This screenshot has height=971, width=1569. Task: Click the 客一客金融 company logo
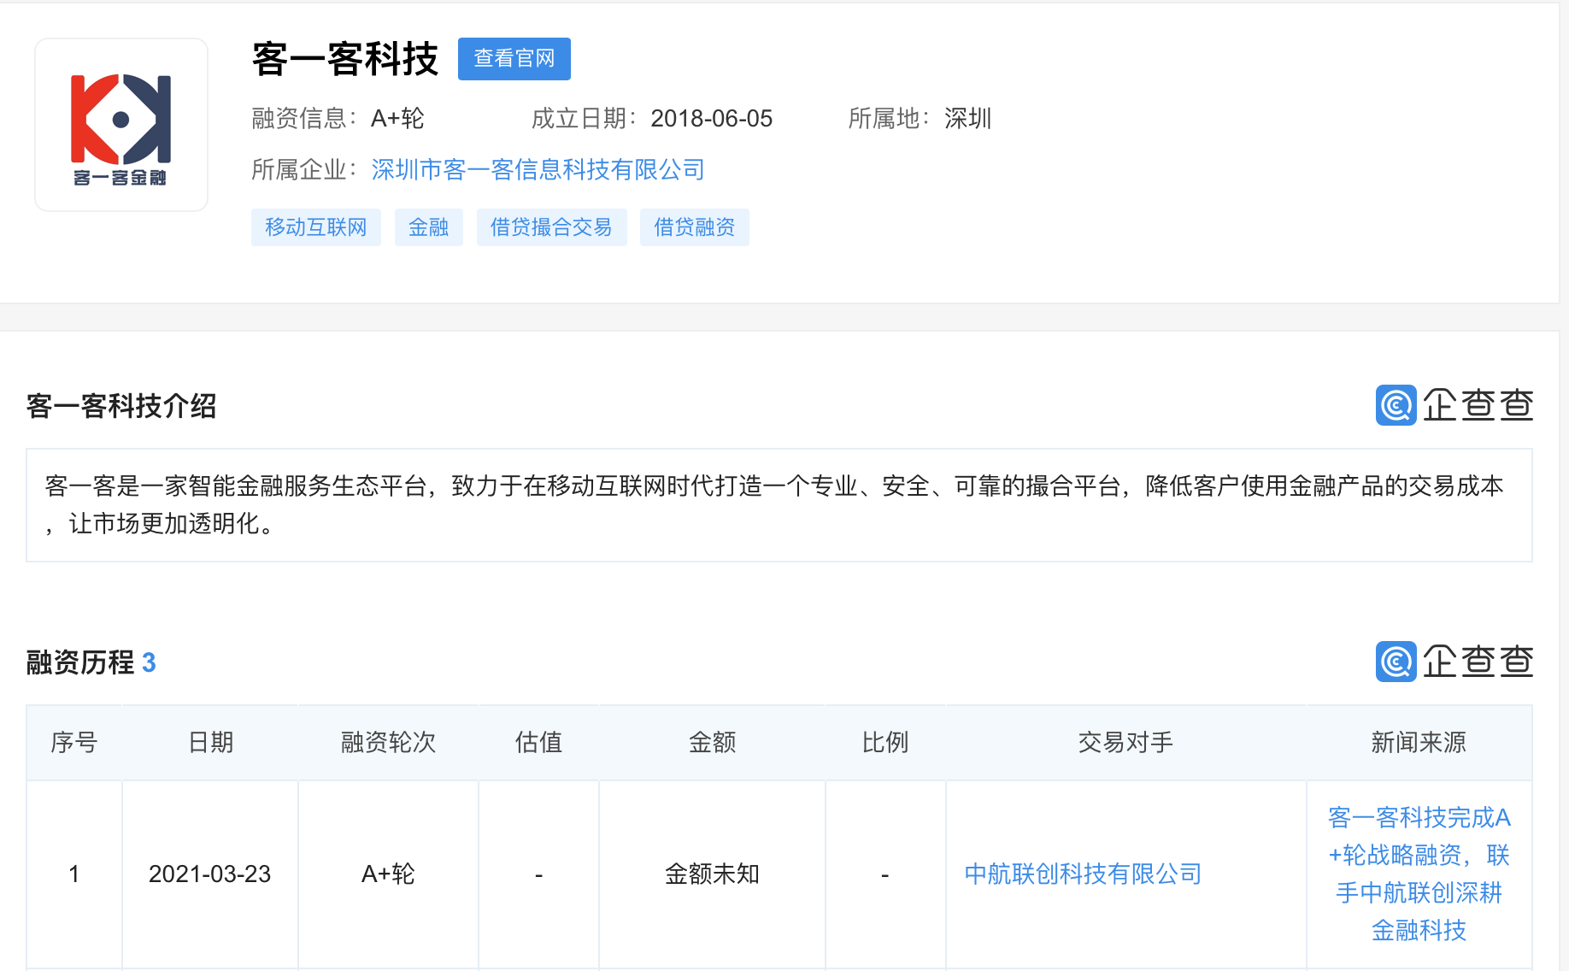(121, 125)
